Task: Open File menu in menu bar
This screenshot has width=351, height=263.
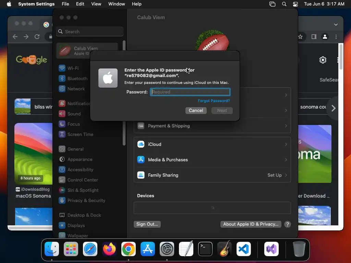Action: pyautogui.click(x=65, y=4)
